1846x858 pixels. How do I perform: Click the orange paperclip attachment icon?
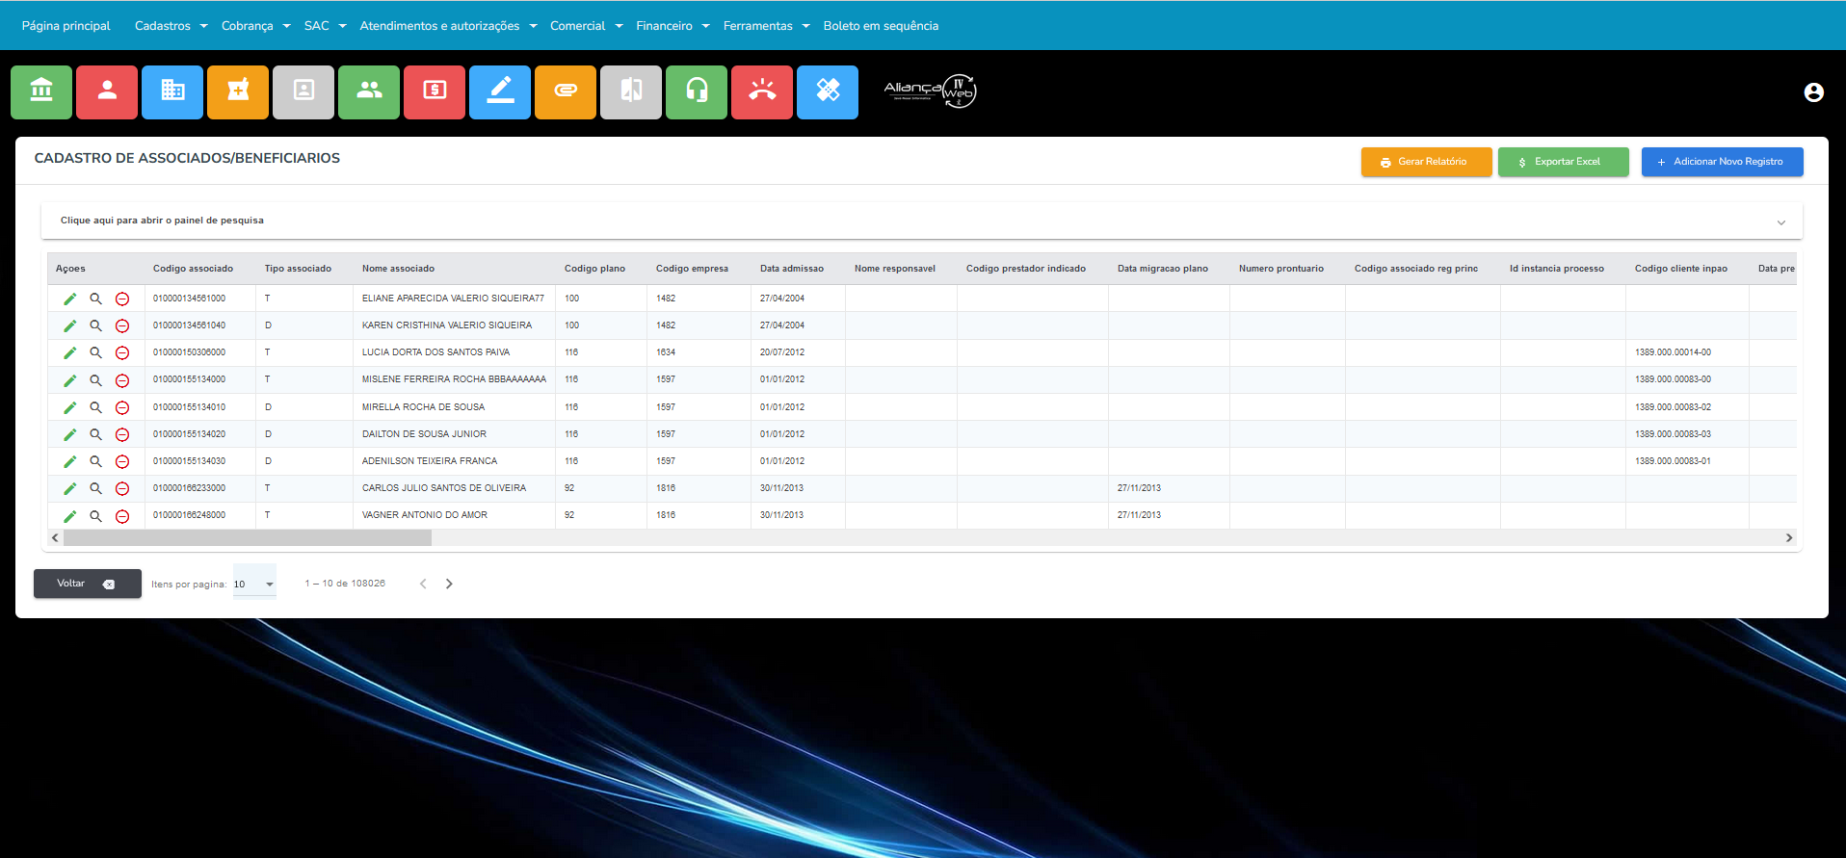coord(566,91)
